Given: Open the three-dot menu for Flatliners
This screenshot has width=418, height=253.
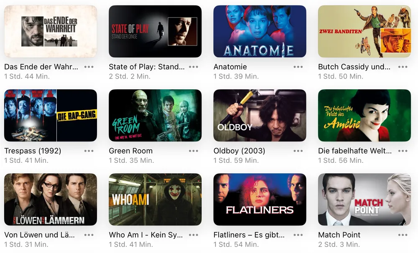Looking at the screenshot, I should point(298,235).
